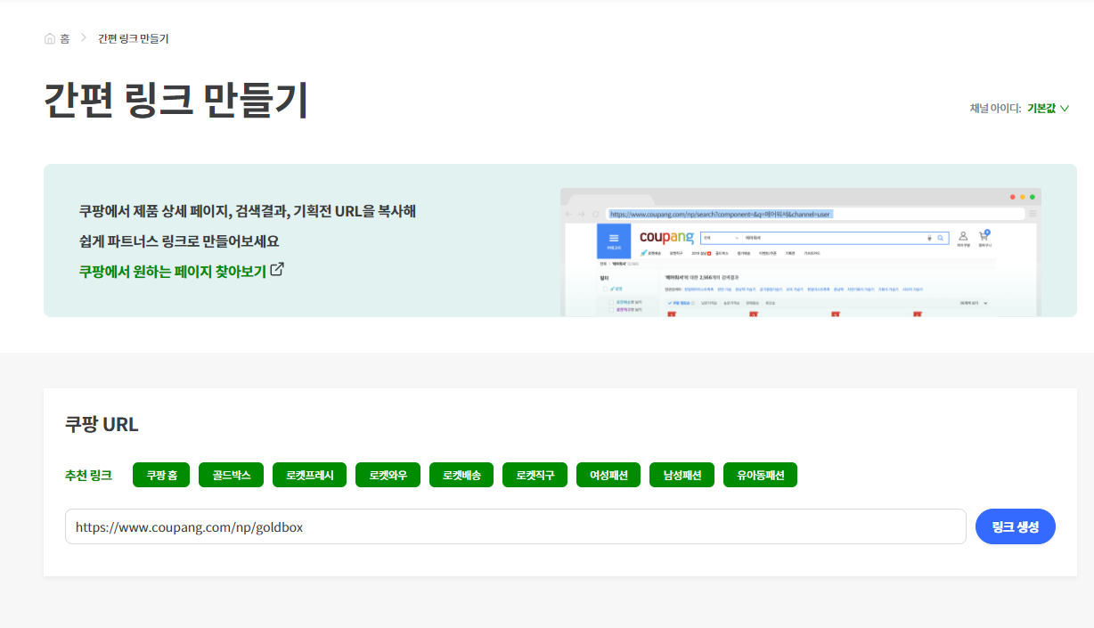Select the 로켓와우 recommended link

(x=388, y=476)
